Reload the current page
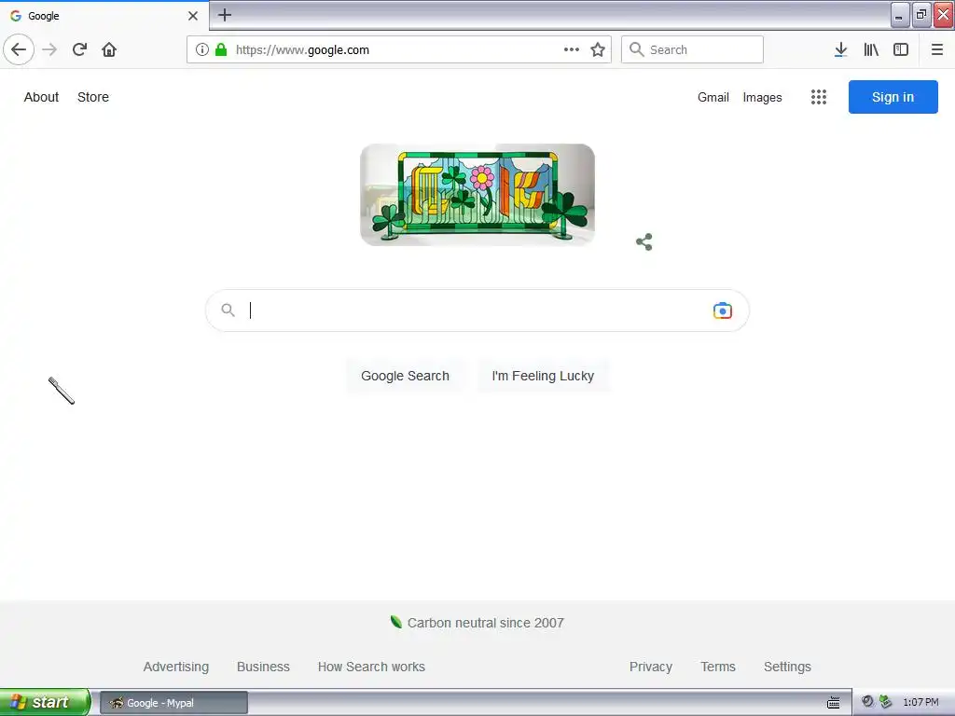The image size is (955, 716). [x=80, y=49]
